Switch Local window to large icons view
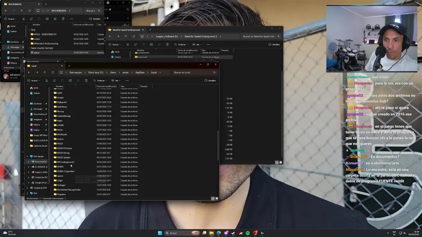The image size is (422, 237). point(217,198)
